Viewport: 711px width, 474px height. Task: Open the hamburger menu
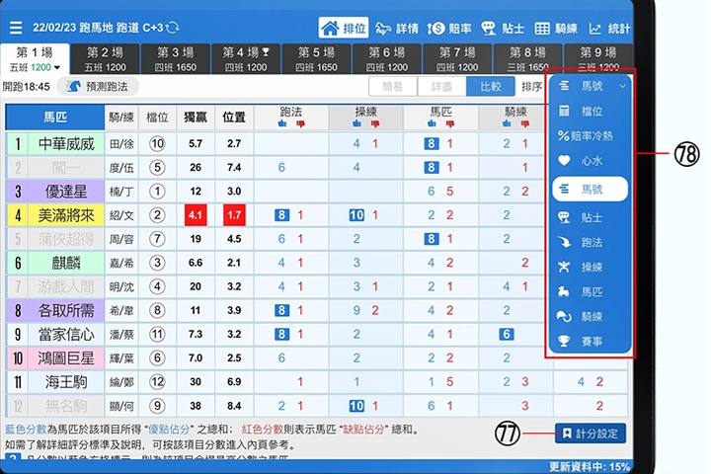pos(16,28)
